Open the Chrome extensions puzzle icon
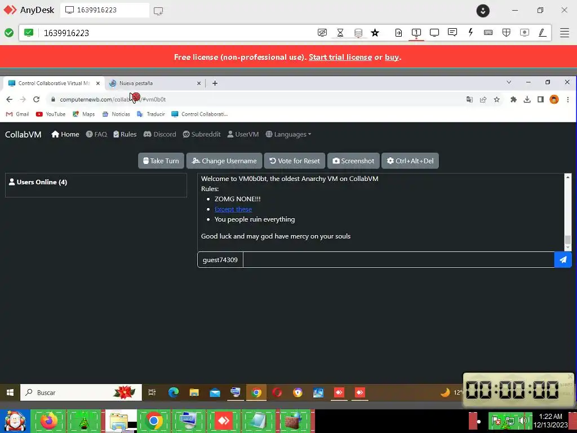 point(513,99)
